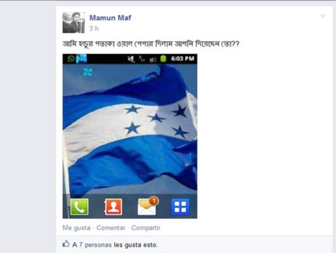Click the Me gusta link
The image size is (336, 253).
click(x=76, y=228)
